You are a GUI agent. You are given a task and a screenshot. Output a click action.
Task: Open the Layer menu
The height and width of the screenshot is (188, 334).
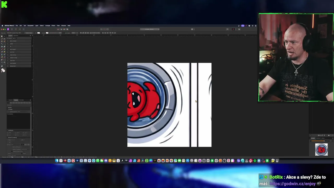[x=37, y=26]
